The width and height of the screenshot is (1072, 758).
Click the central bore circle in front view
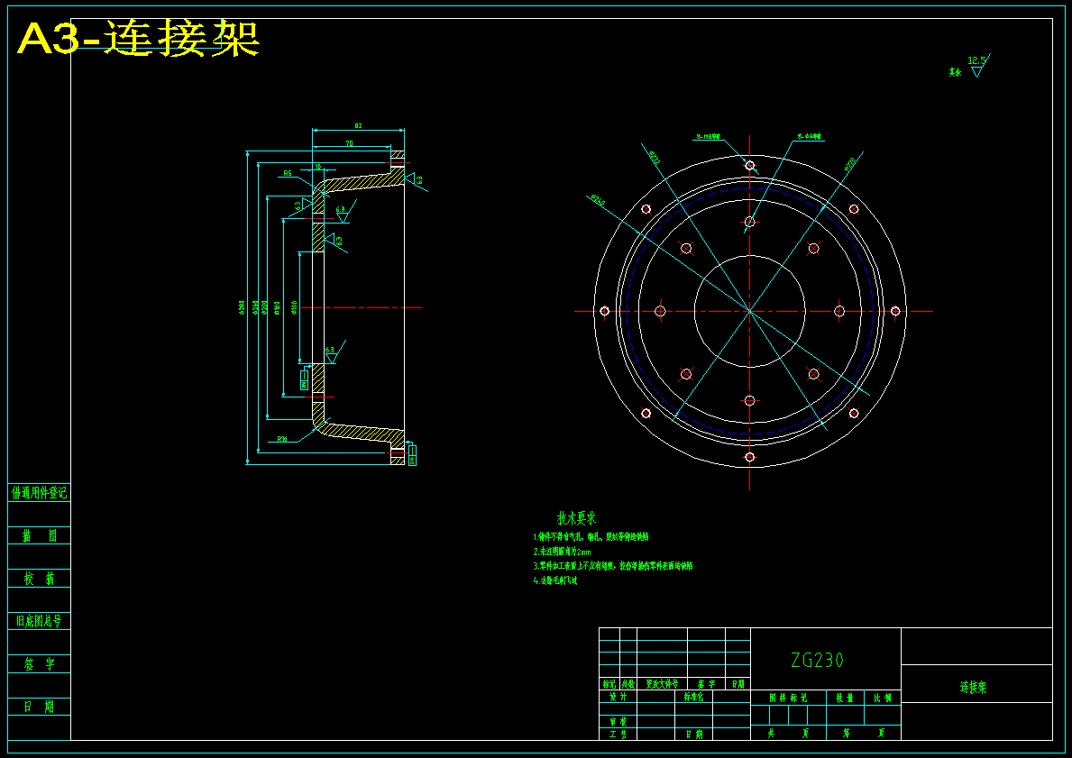(x=750, y=311)
